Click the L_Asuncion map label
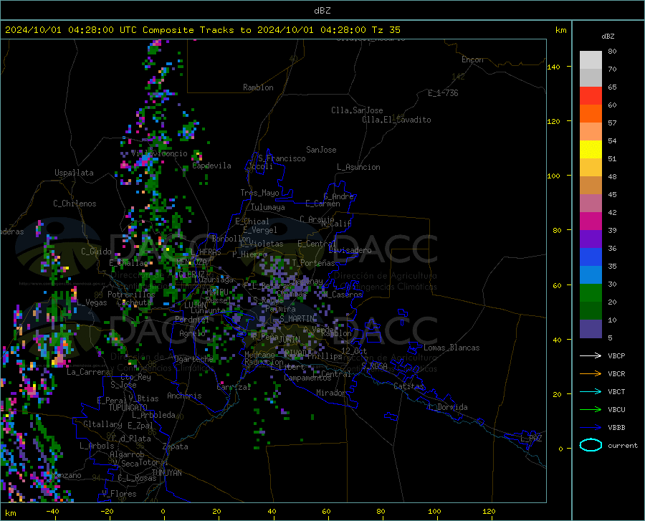This screenshot has height=521, width=645. click(x=358, y=168)
